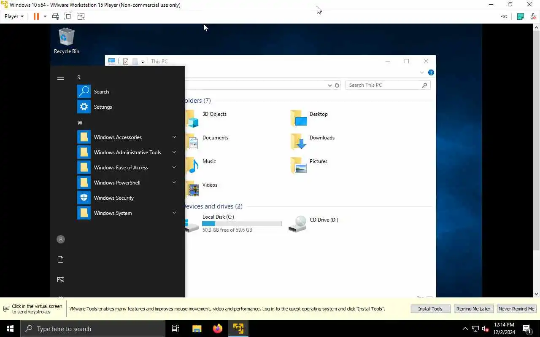Open the Player menu in VMware
This screenshot has height=337, width=540.
[x=14, y=16]
